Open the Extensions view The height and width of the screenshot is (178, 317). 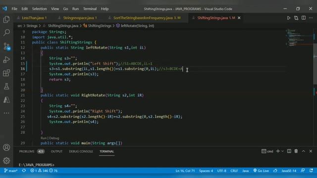[6, 73]
